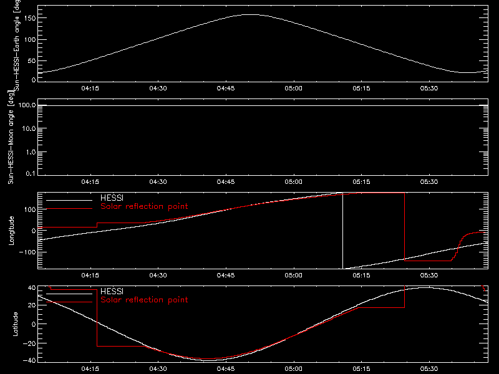Viewport: 499px width, 374px height.
Task: Select the 10.0 tick label in Moon angle plot
Action: [29, 128]
